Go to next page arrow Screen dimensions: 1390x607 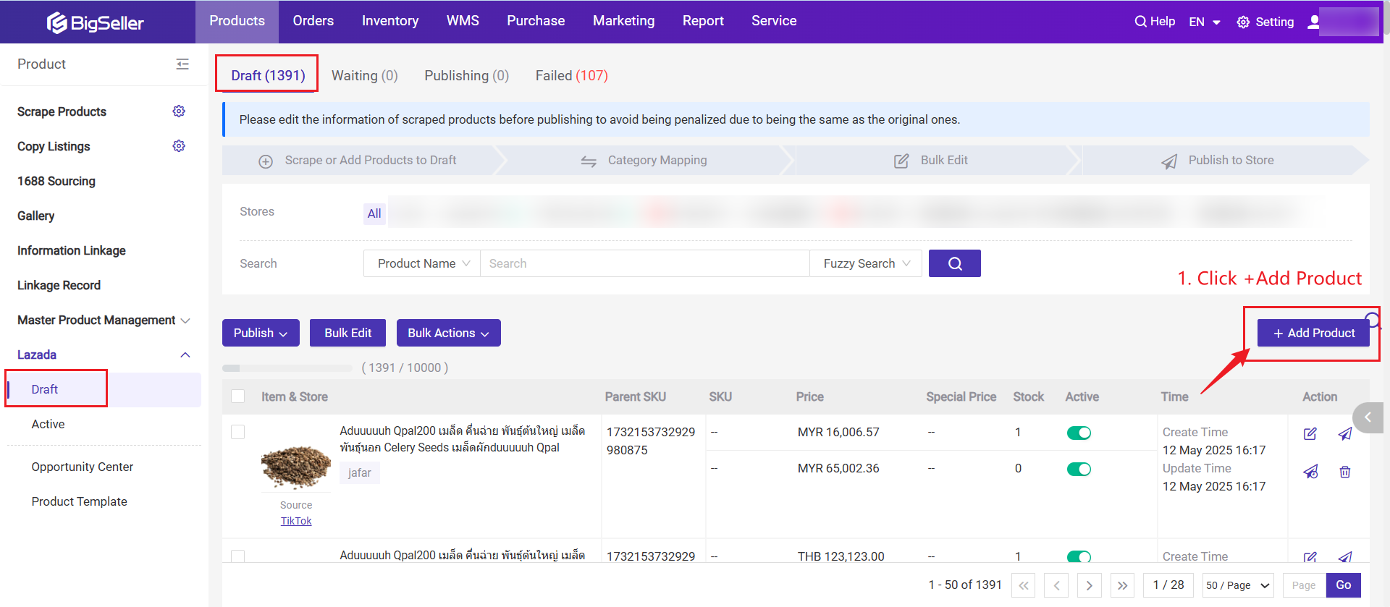tap(1089, 585)
